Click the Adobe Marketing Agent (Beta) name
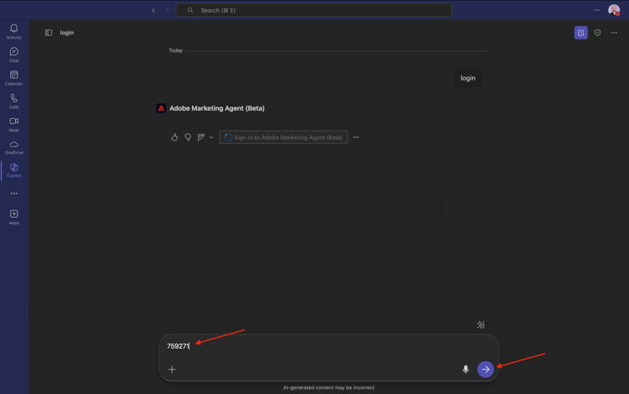This screenshot has height=394, width=629. (x=217, y=108)
